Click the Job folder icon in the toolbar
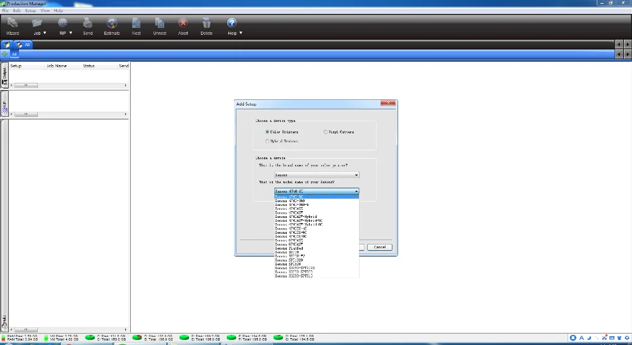The image size is (632, 345). pos(37,23)
